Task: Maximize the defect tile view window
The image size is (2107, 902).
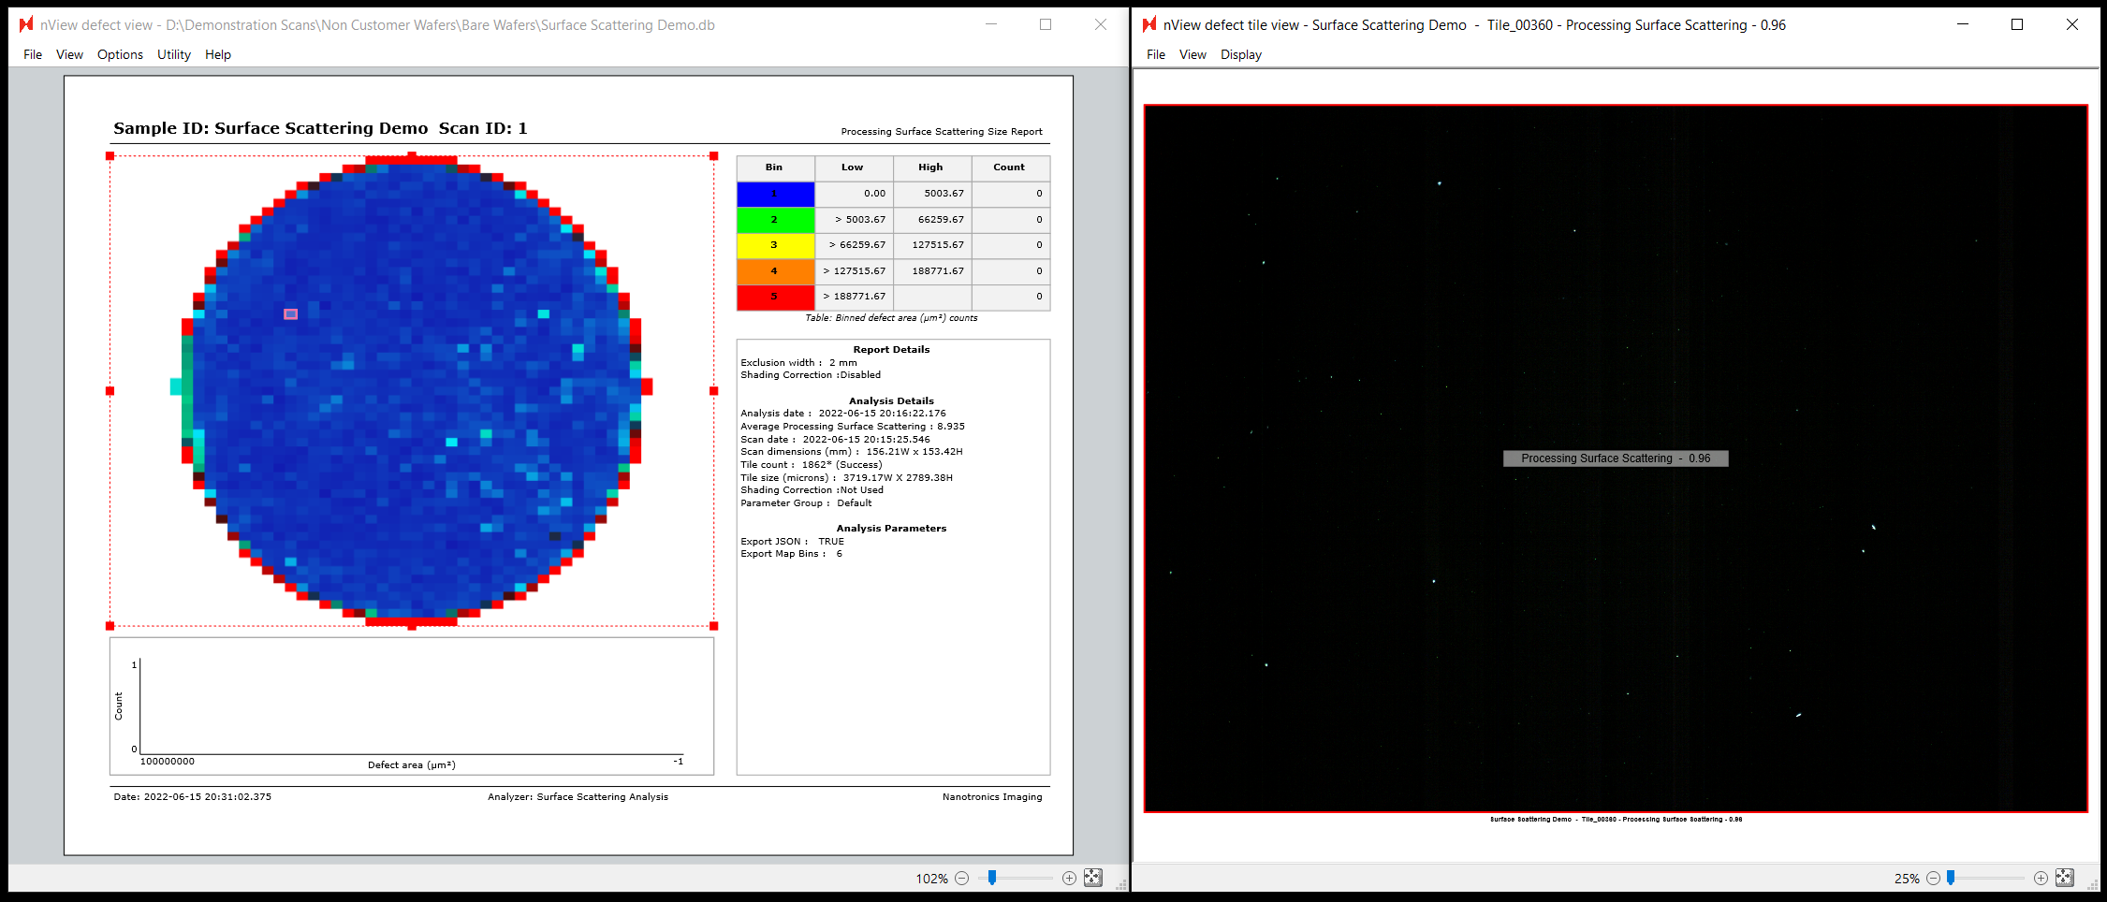Action: pos(2017,24)
